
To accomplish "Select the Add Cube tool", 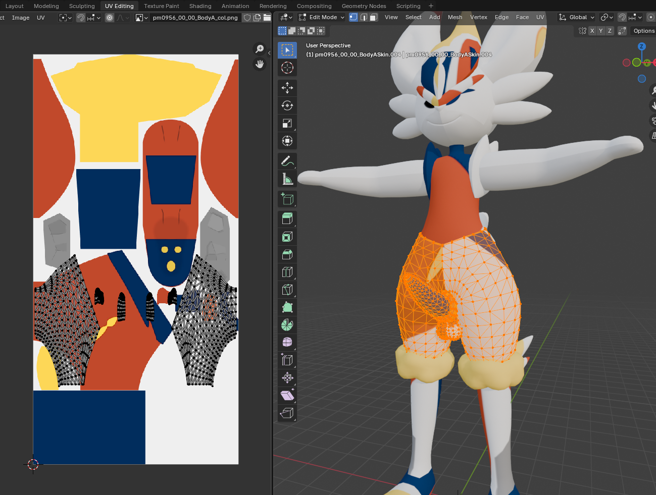I will [x=287, y=199].
